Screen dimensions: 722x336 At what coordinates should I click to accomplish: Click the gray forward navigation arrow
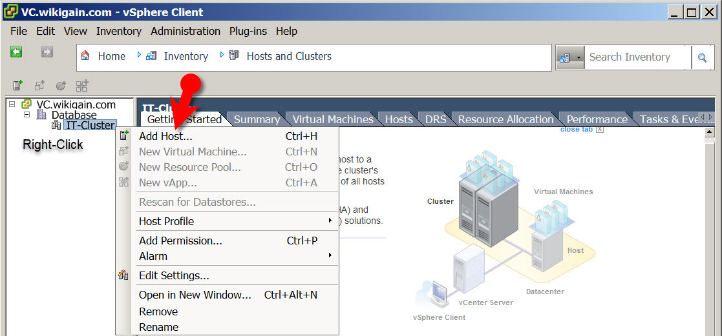(x=47, y=52)
